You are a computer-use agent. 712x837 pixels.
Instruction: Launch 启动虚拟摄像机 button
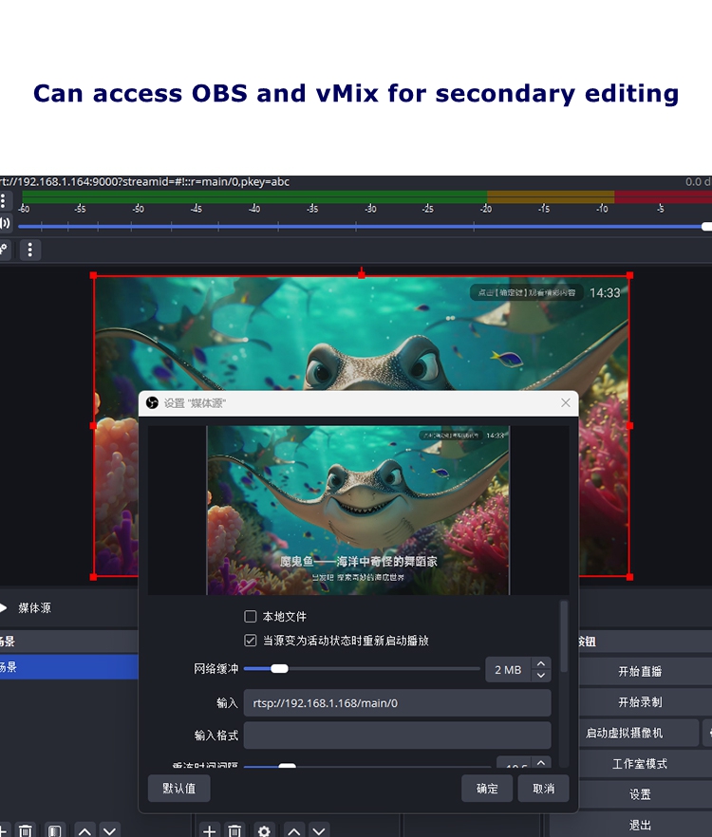click(639, 733)
